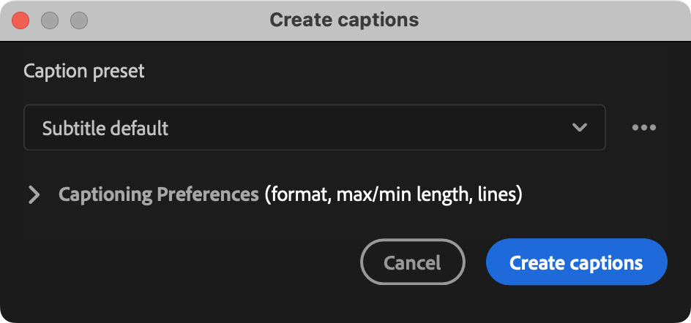Click the format, max/min length, lines text
The height and width of the screenshot is (323, 691).
click(x=393, y=195)
